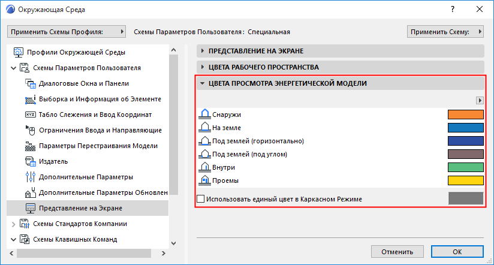This screenshot has height=265, width=494.
Task: Close the Окружающая Среда dialog
Action: pos(480,9)
